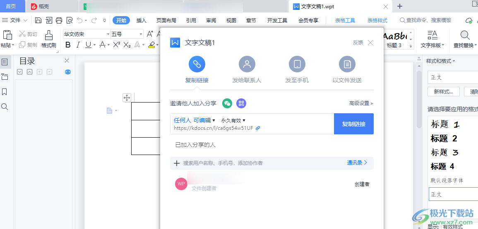Toggle Subscript X₂ formatting
This screenshot has width=478, height=229.
[x=127, y=45]
